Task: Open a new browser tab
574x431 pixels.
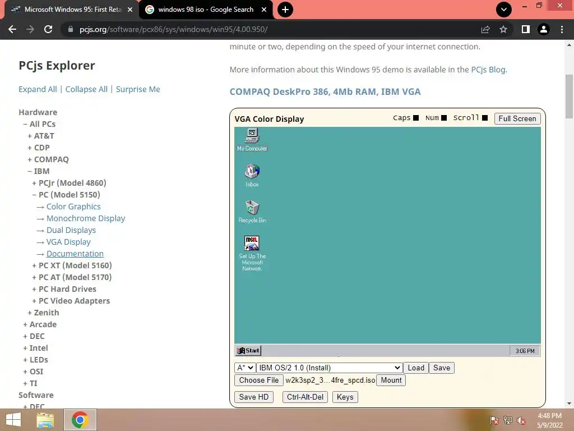Action: (285, 10)
